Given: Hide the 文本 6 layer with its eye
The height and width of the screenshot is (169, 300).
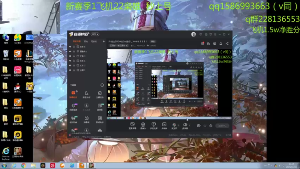Looking at the screenshot, I should (x=70, y=47).
